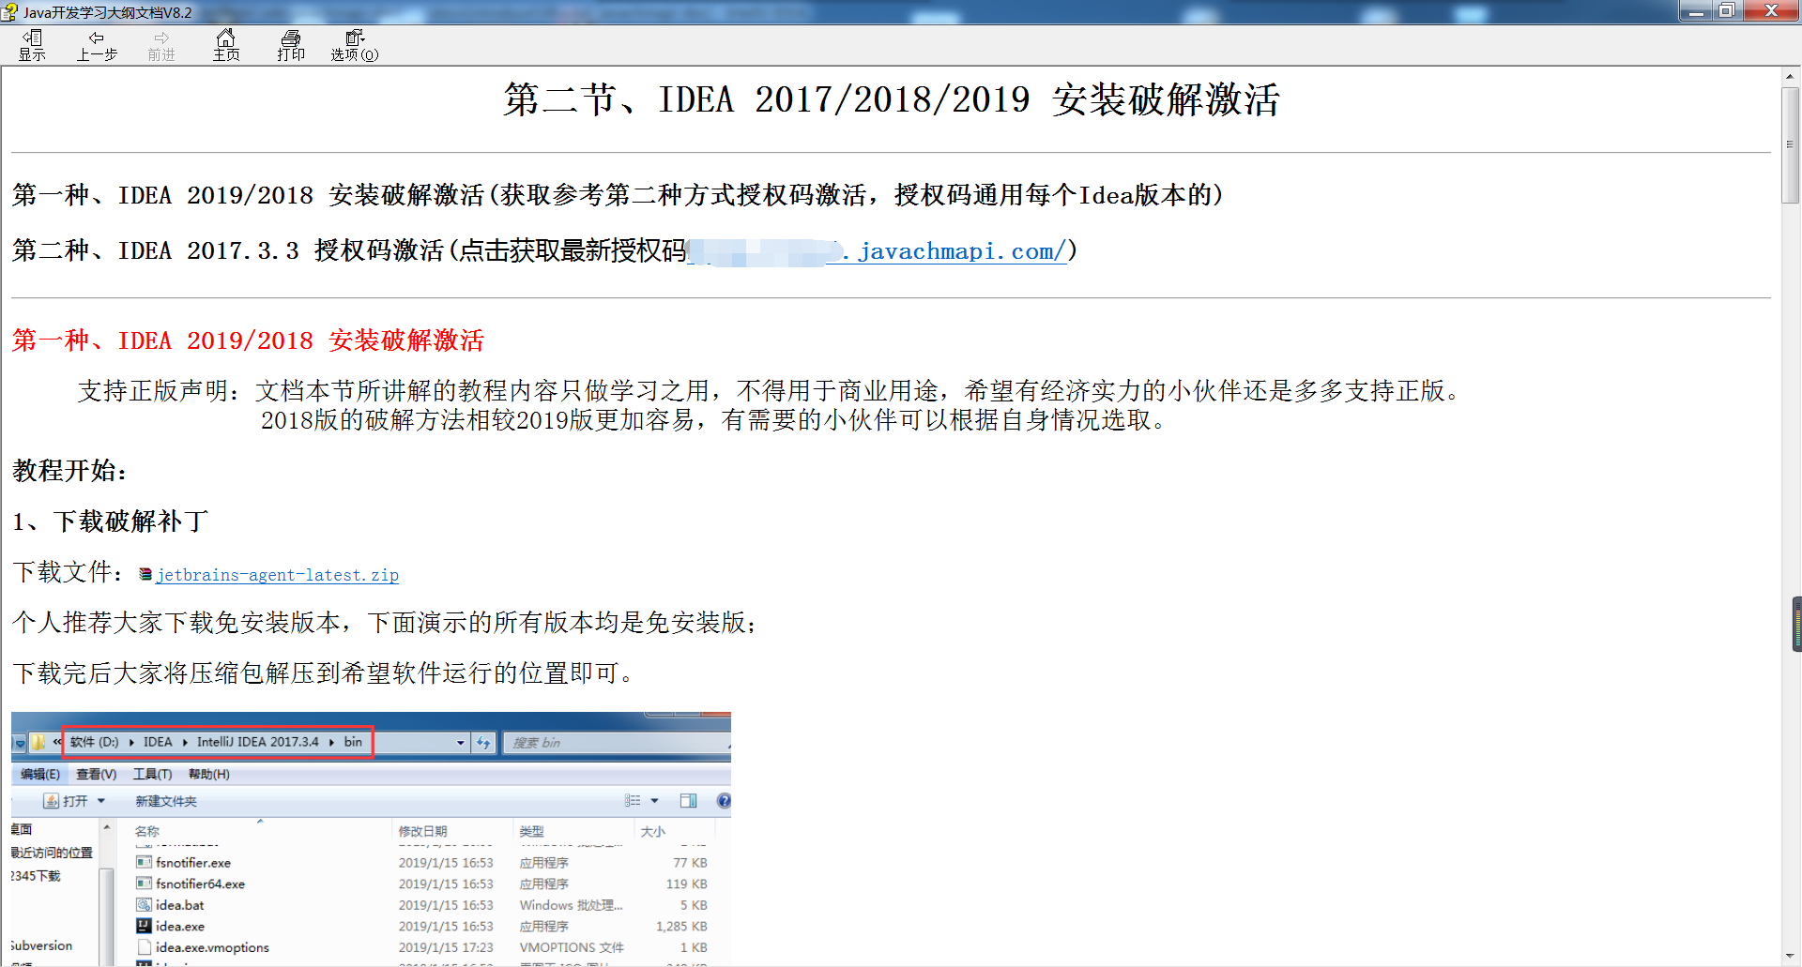Click the embedded Explorer screenshot image
The width and height of the screenshot is (1802, 967).
(371, 839)
